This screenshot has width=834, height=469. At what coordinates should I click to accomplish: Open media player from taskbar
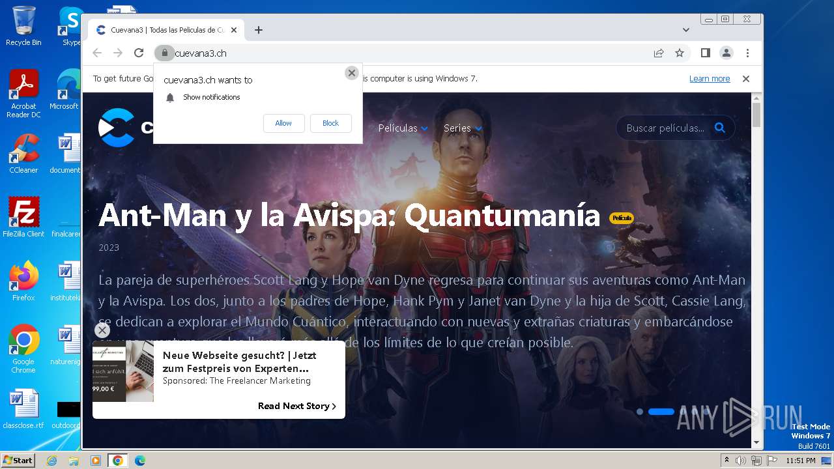click(x=96, y=461)
